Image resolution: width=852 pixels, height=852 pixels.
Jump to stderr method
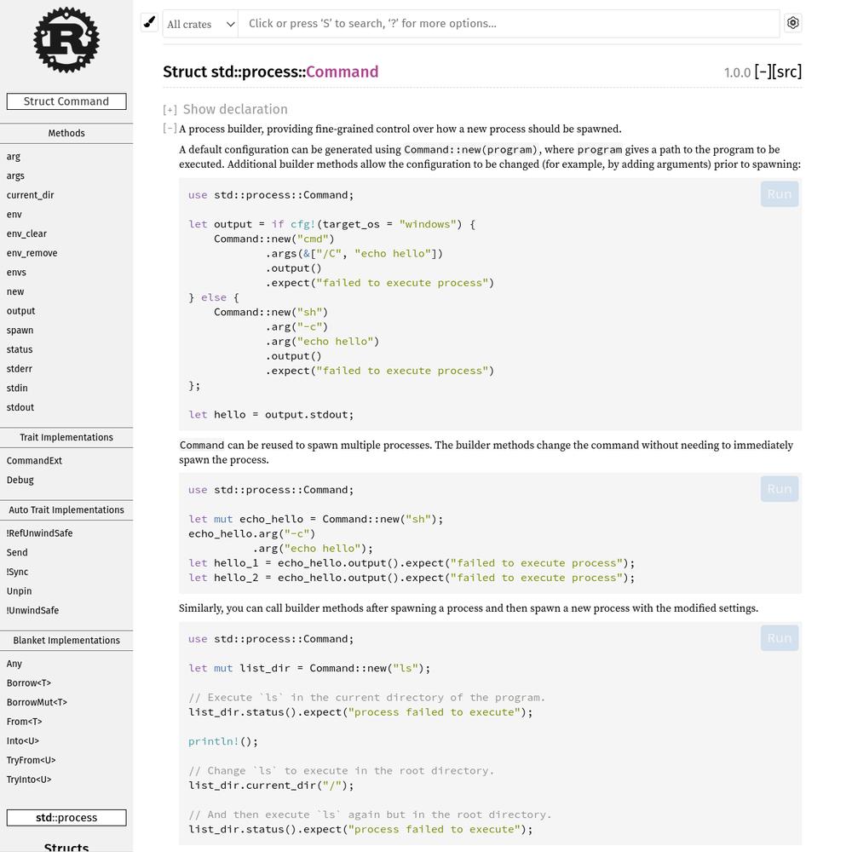(x=20, y=368)
